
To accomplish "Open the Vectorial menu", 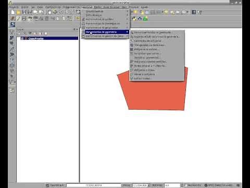I will pyautogui.click(x=87, y=7).
